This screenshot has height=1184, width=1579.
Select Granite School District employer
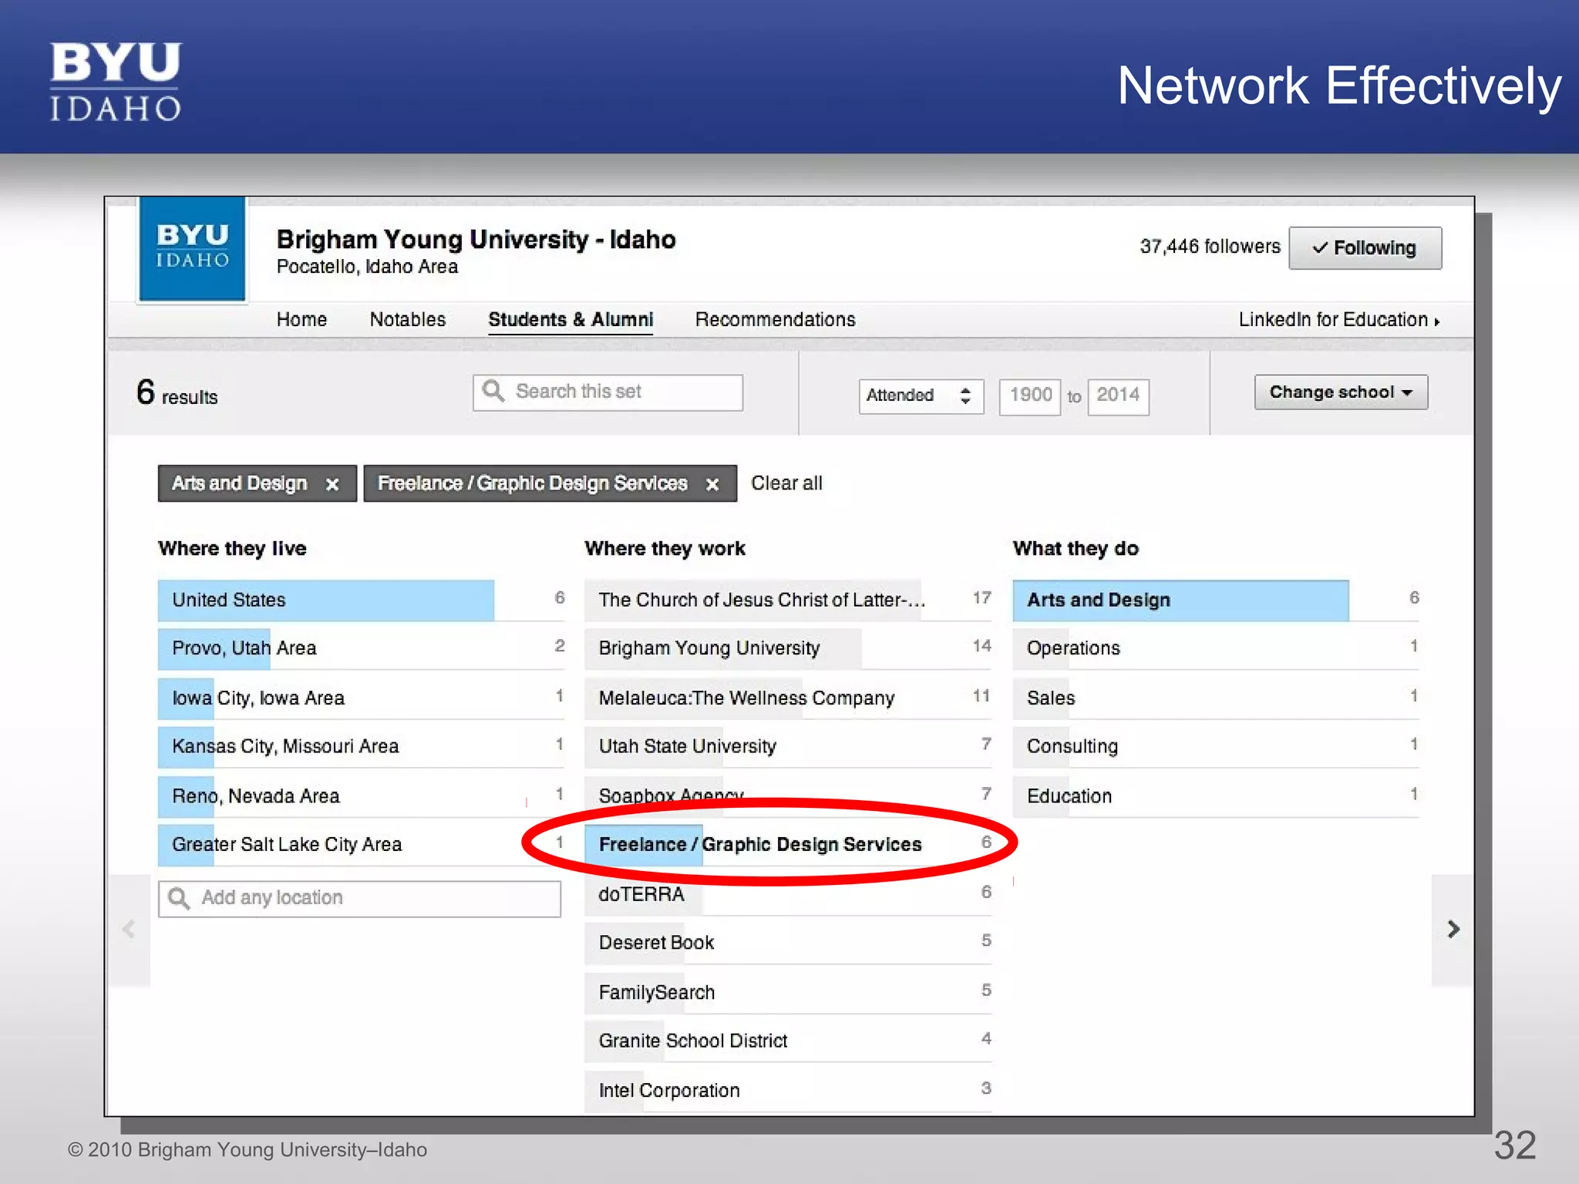click(788, 1041)
